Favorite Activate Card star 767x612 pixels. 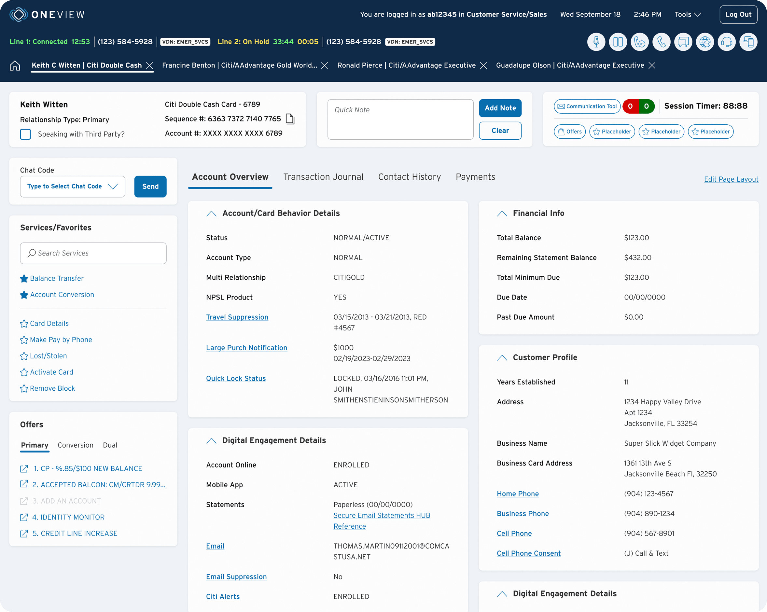[24, 372]
